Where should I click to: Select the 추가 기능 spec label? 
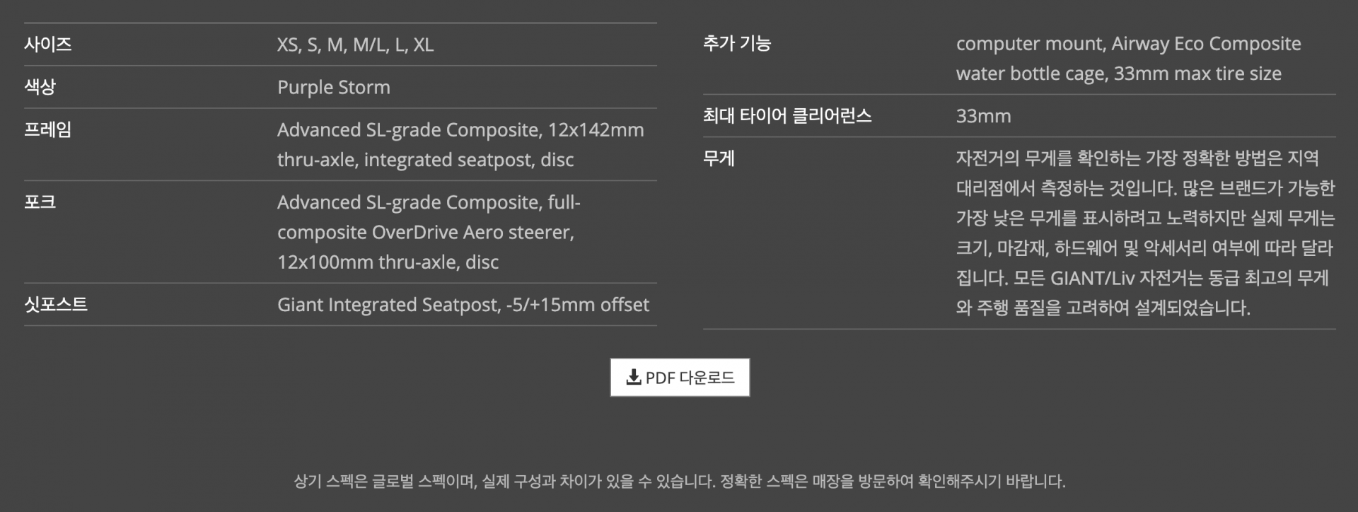click(x=736, y=44)
